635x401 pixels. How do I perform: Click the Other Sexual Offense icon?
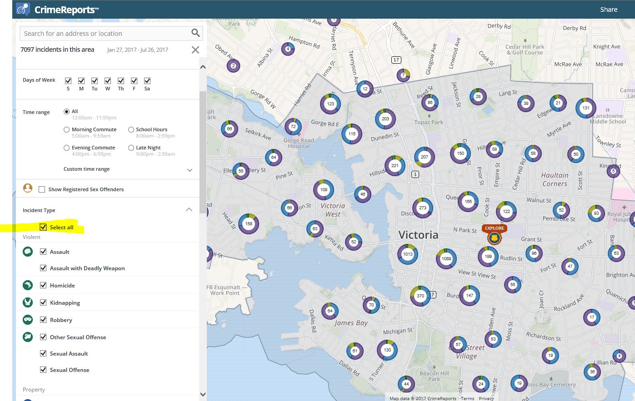28,337
